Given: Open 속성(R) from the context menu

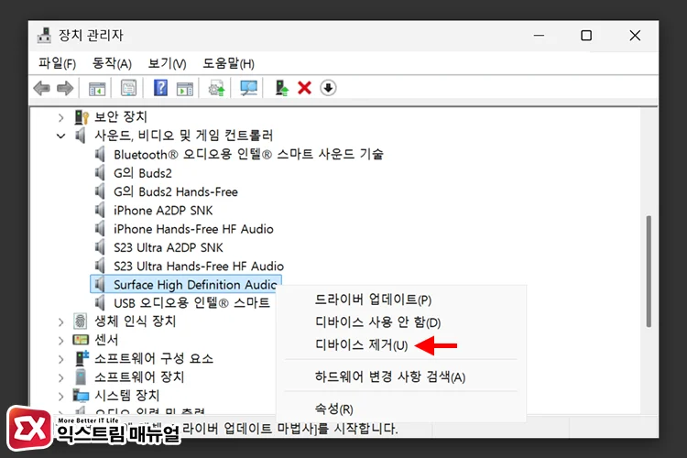Looking at the screenshot, I should (333, 409).
